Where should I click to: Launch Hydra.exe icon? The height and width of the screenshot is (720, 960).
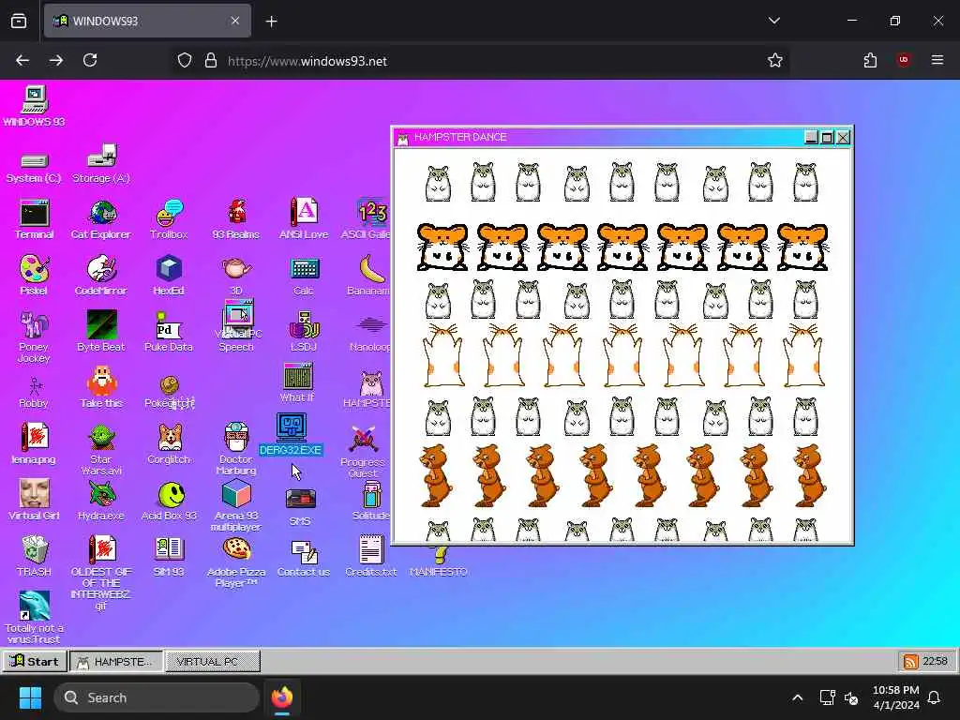[x=101, y=501]
